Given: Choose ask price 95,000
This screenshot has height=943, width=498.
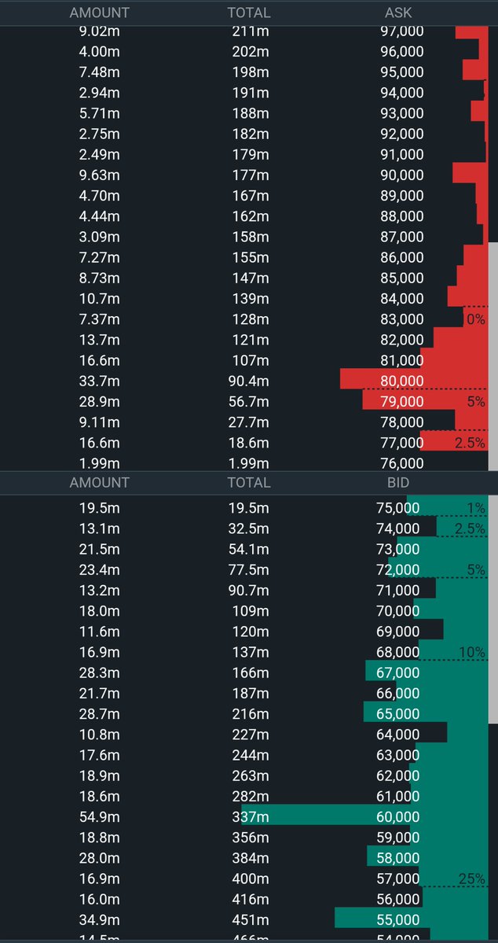Looking at the screenshot, I should coord(402,72).
